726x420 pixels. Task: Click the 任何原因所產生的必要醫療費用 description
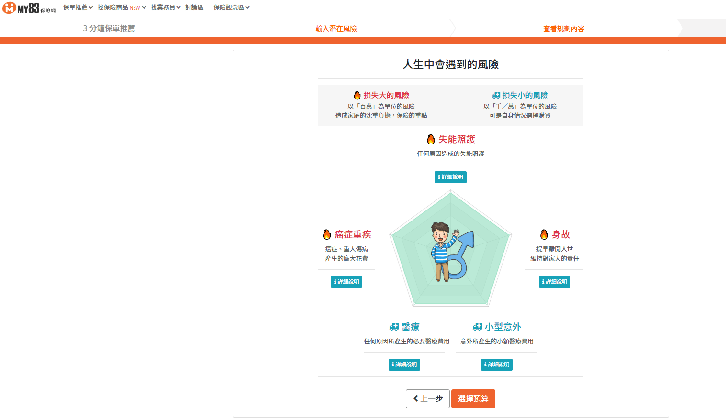click(406, 341)
